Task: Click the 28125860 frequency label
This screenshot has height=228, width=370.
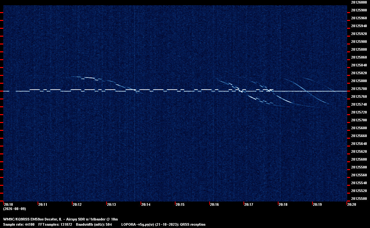Action: pos(359,57)
